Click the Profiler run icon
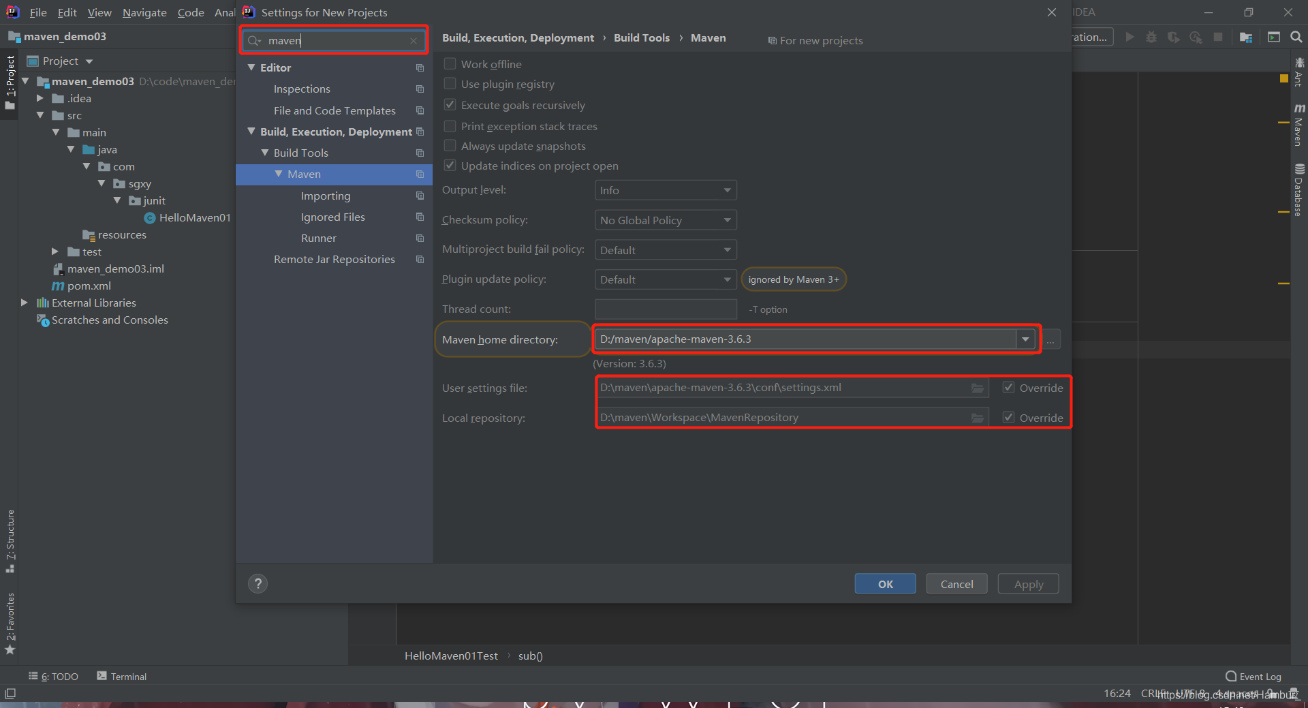The height and width of the screenshot is (708, 1308). [1196, 37]
